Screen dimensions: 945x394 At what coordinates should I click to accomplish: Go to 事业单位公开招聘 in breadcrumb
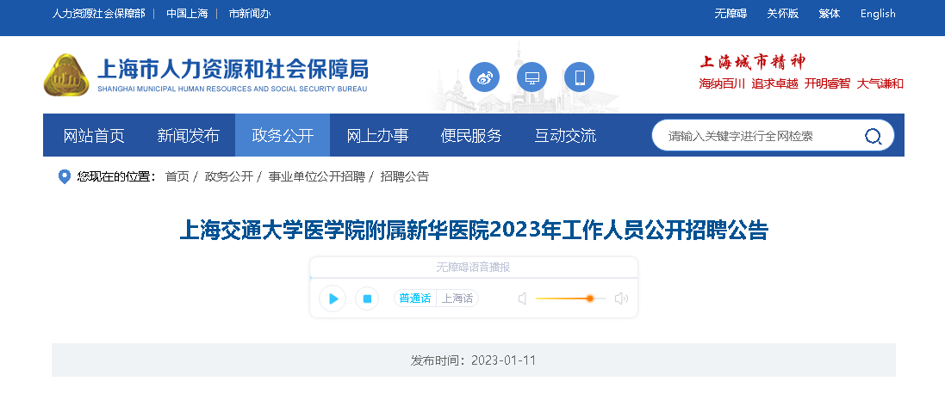coord(316,177)
